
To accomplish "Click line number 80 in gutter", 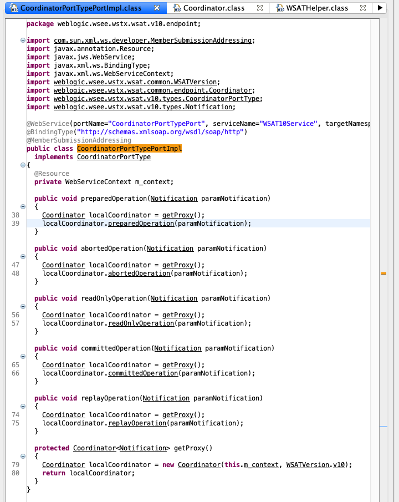I will tap(16, 473).
